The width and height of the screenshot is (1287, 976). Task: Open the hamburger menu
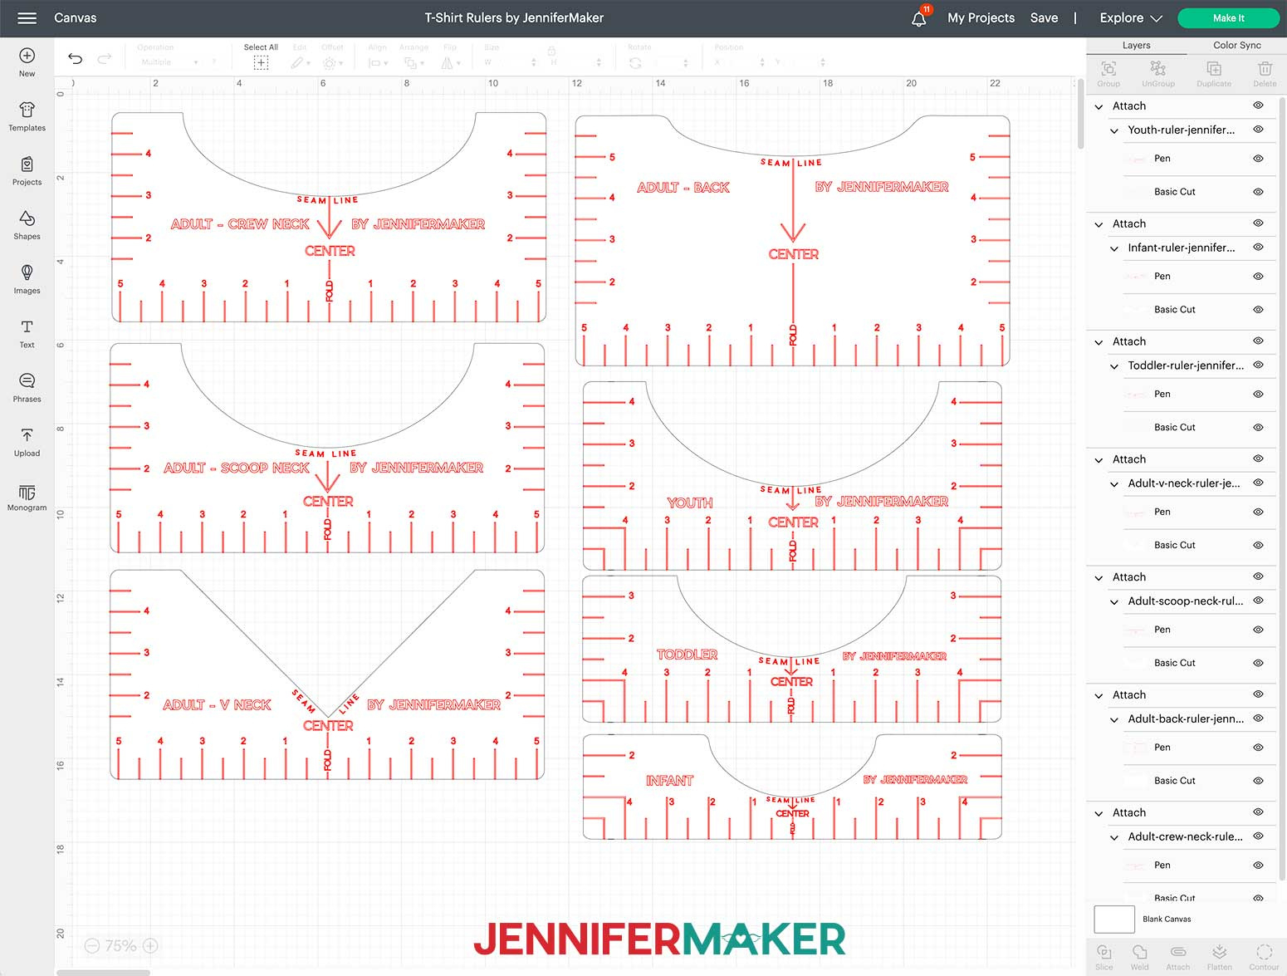(x=27, y=17)
